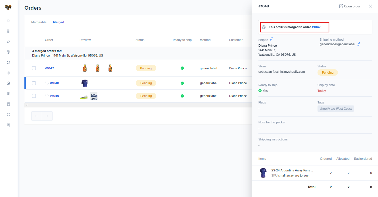The height and width of the screenshot is (197, 378).
Task: Click the returns circular arrow sidebar icon
Action: click(9, 62)
